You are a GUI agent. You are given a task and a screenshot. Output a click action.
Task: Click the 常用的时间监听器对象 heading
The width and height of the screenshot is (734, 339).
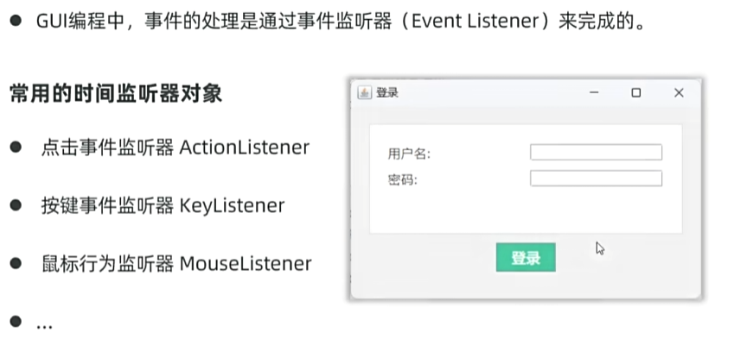[x=116, y=94]
